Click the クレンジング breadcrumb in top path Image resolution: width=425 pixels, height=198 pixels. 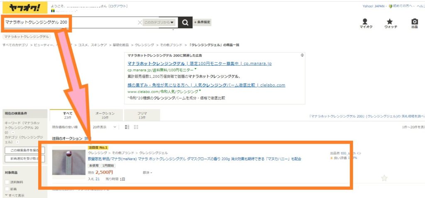tap(144, 45)
